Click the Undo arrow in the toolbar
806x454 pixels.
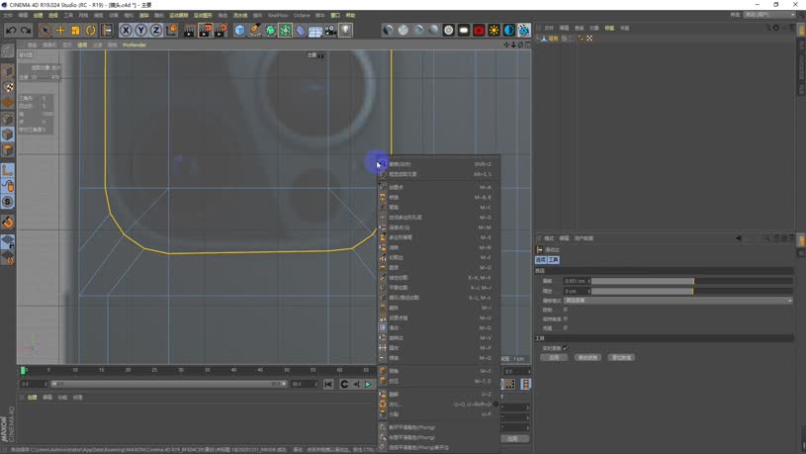pyautogui.click(x=11, y=31)
